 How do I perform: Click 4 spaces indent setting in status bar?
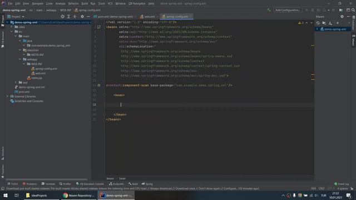[343, 188]
